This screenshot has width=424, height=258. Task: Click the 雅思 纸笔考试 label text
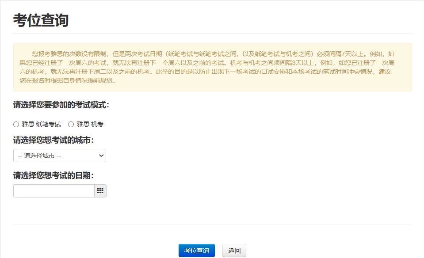[41, 125]
